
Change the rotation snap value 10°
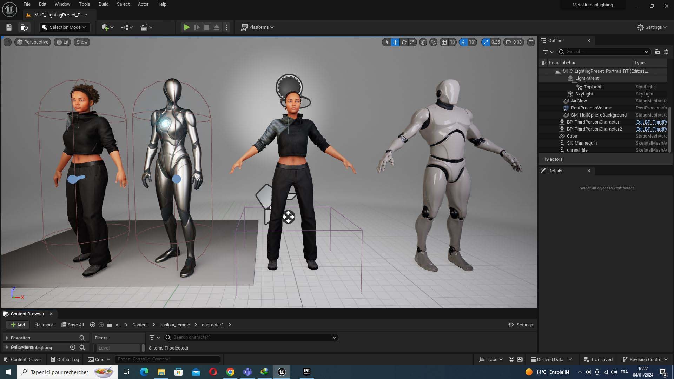[473, 42]
